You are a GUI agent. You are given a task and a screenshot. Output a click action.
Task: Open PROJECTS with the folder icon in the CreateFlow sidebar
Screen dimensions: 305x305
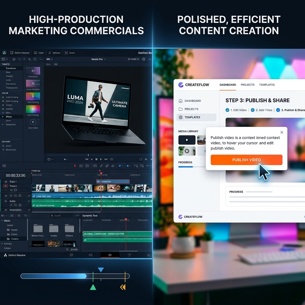click(x=189, y=109)
